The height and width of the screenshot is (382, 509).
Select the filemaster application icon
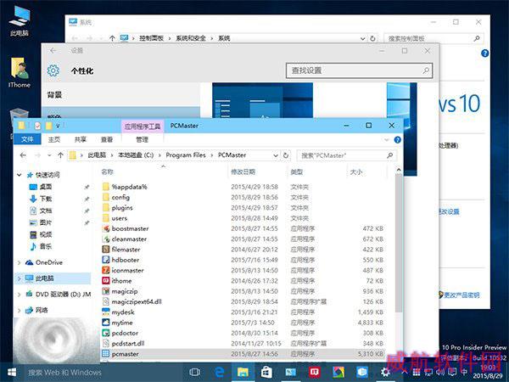106,250
